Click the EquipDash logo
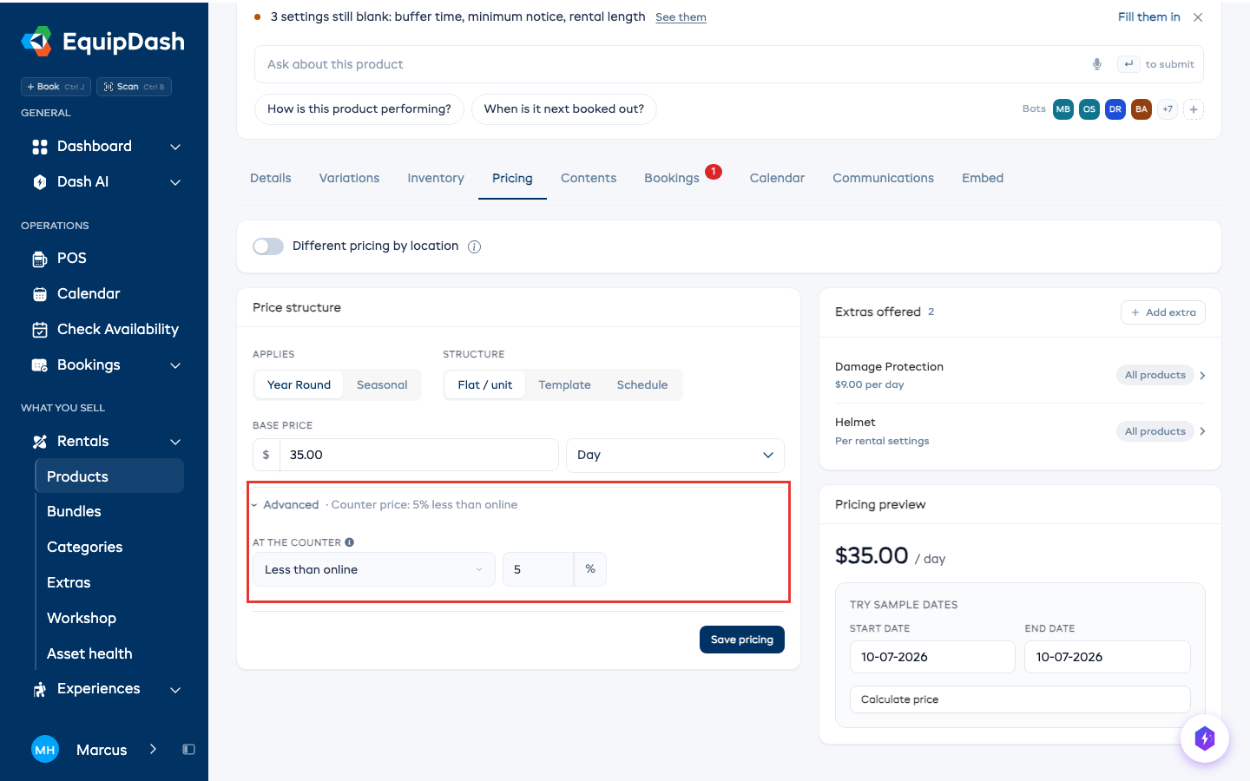The height and width of the screenshot is (781, 1250). (x=102, y=42)
